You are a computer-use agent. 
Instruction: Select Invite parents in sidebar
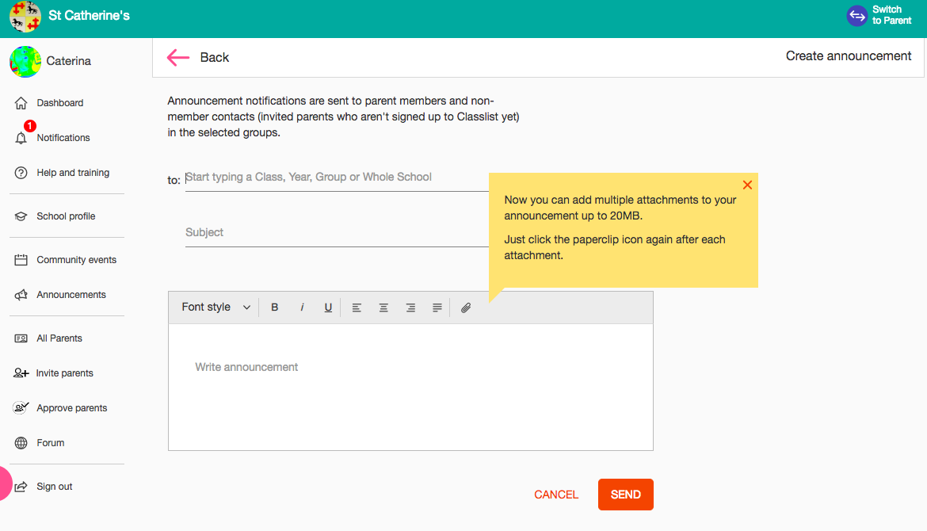pyautogui.click(x=64, y=373)
